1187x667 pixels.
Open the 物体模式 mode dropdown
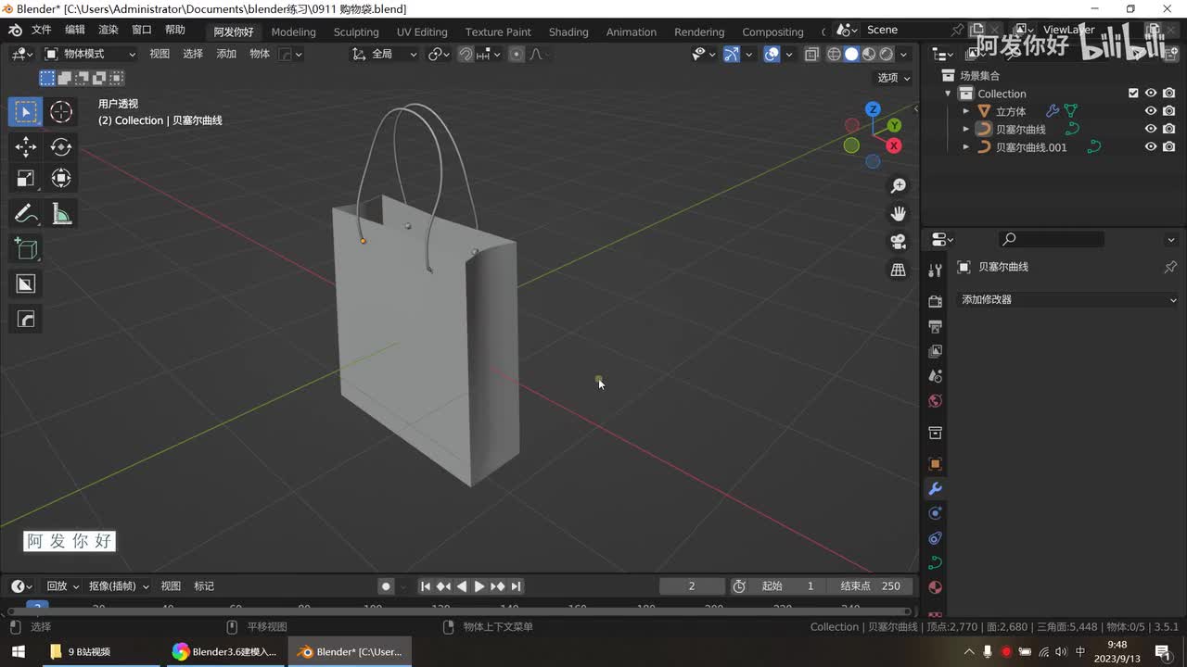click(x=90, y=54)
